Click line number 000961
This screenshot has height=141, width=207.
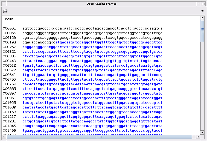pyautogui.click(x=9, y=98)
